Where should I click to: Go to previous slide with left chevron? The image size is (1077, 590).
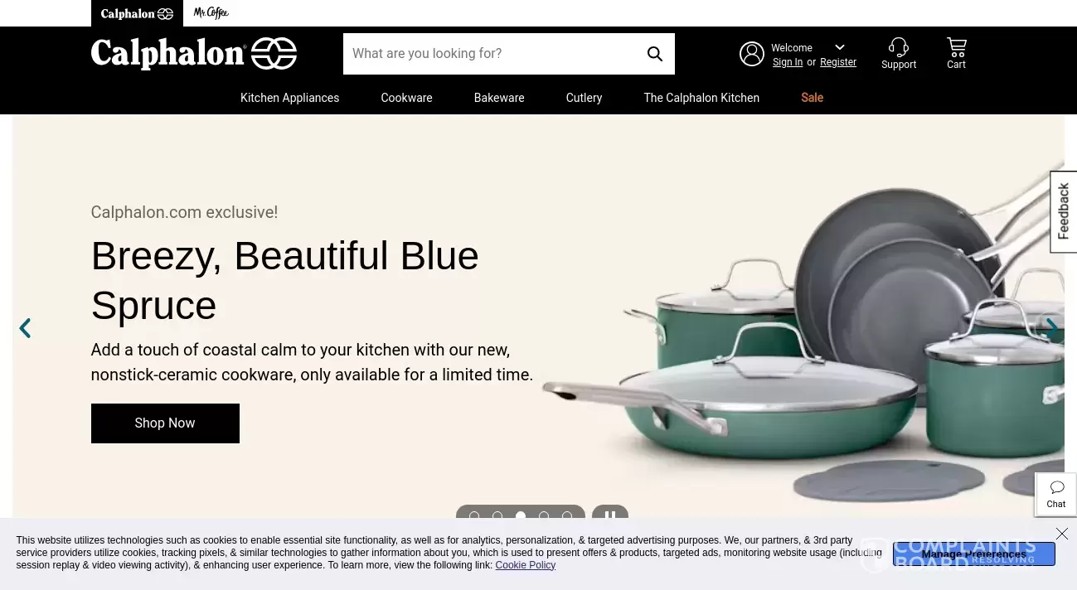pyautogui.click(x=25, y=328)
